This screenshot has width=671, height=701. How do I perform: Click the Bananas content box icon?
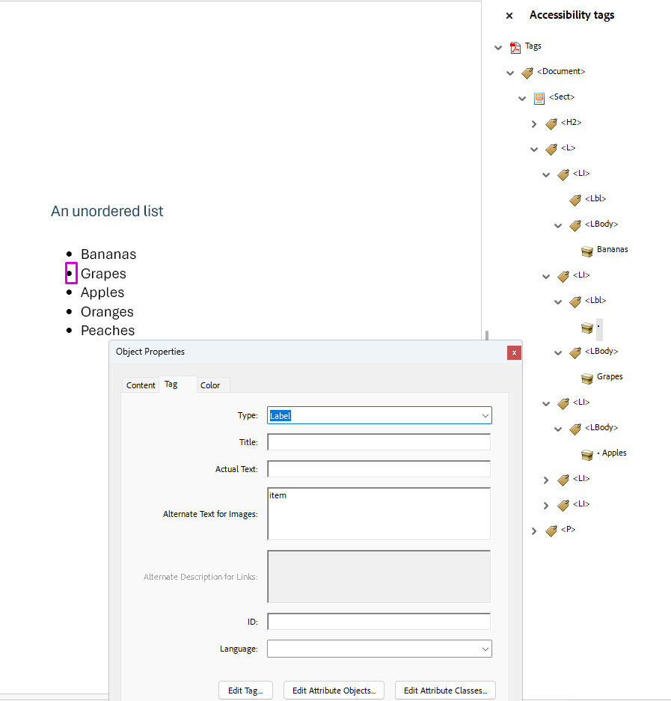586,250
